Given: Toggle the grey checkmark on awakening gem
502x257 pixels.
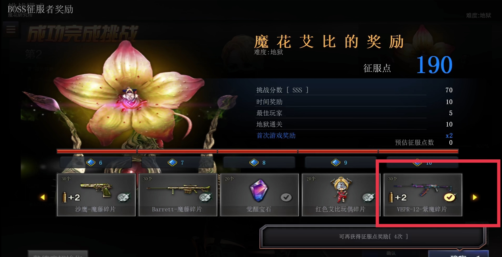Looking at the screenshot, I should point(286,198).
